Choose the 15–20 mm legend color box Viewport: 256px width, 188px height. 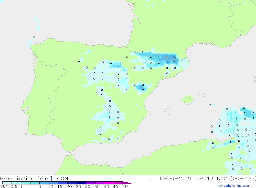tap(63, 183)
